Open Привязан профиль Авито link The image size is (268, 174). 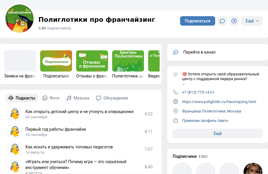205,120
